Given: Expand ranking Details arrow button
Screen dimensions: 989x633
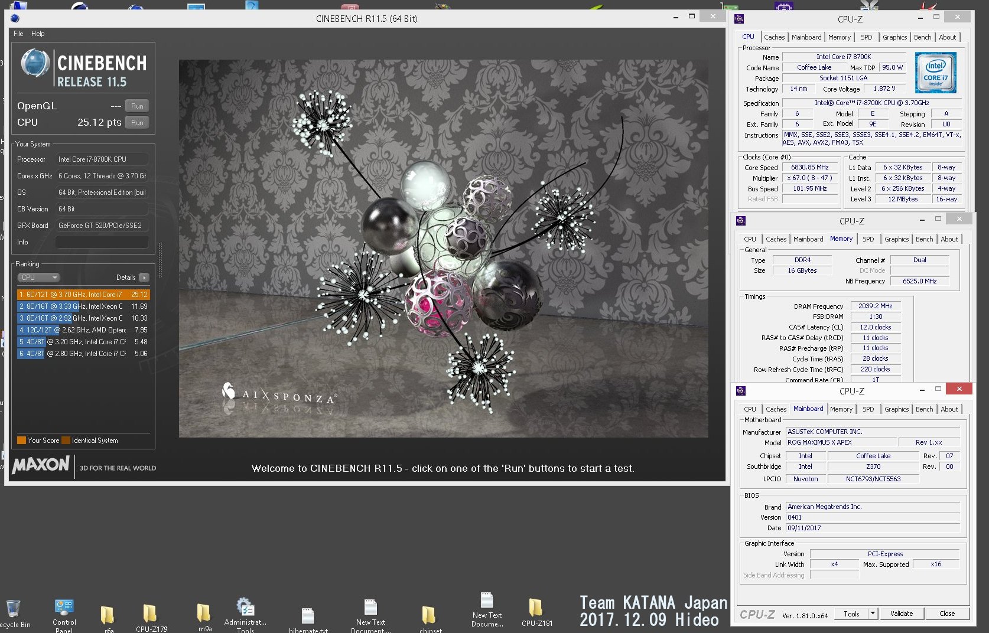Looking at the screenshot, I should click(x=144, y=278).
